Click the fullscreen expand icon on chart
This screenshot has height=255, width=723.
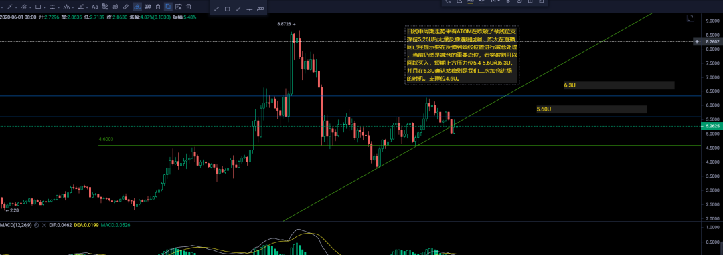[690, 19]
